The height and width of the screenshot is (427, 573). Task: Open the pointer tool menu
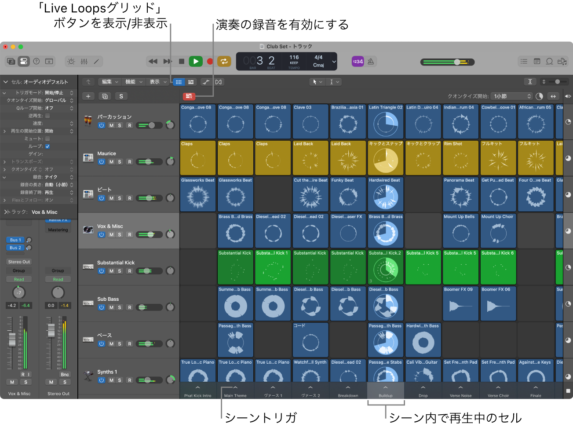[x=317, y=82]
